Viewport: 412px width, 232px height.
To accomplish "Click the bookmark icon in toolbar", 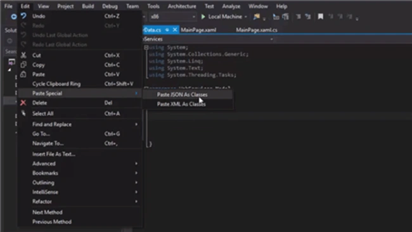I will click(x=320, y=16).
